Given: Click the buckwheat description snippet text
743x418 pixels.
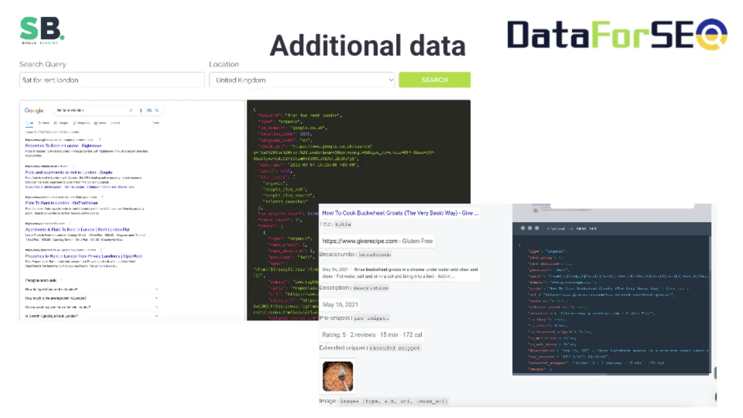Looking at the screenshot, I should pos(400,273).
